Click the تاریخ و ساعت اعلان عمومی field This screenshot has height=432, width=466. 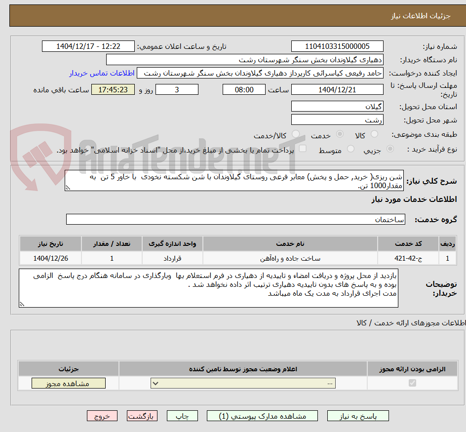88,46
